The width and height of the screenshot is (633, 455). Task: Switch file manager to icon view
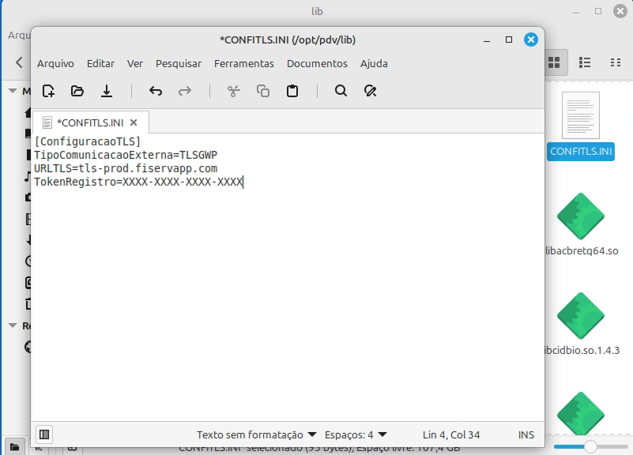pyautogui.click(x=555, y=62)
